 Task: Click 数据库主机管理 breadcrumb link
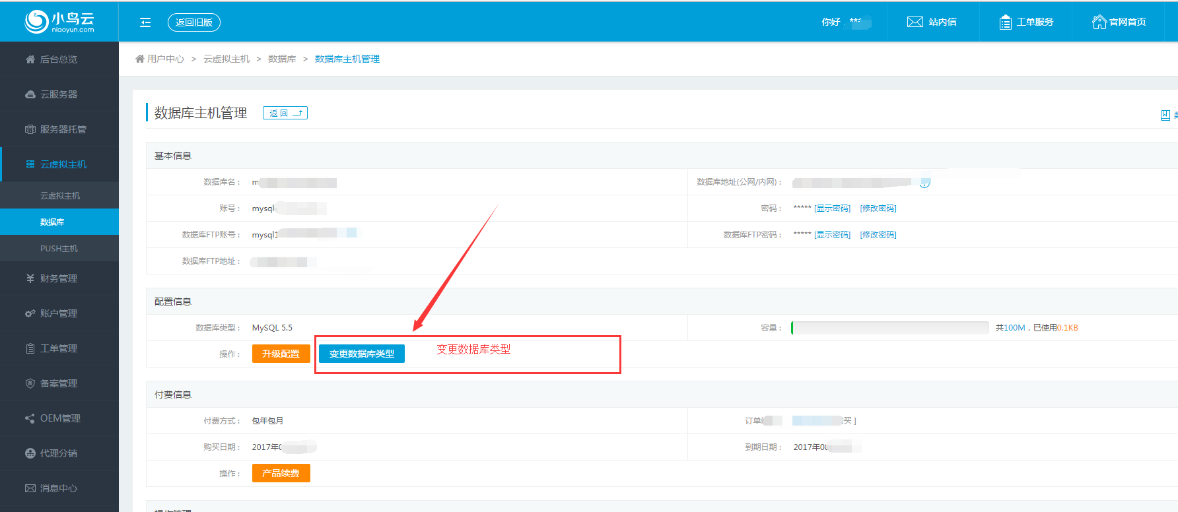click(x=347, y=59)
